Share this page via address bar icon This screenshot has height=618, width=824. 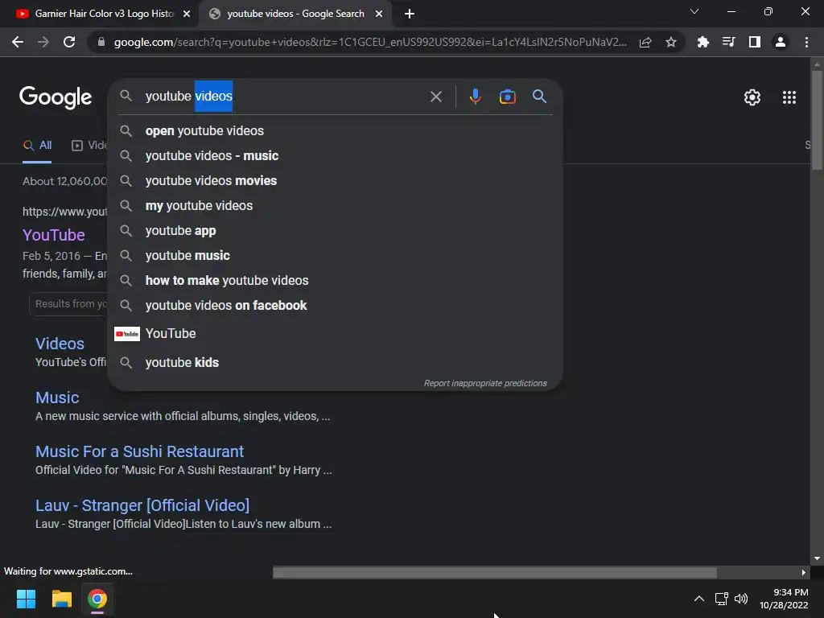(x=645, y=42)
